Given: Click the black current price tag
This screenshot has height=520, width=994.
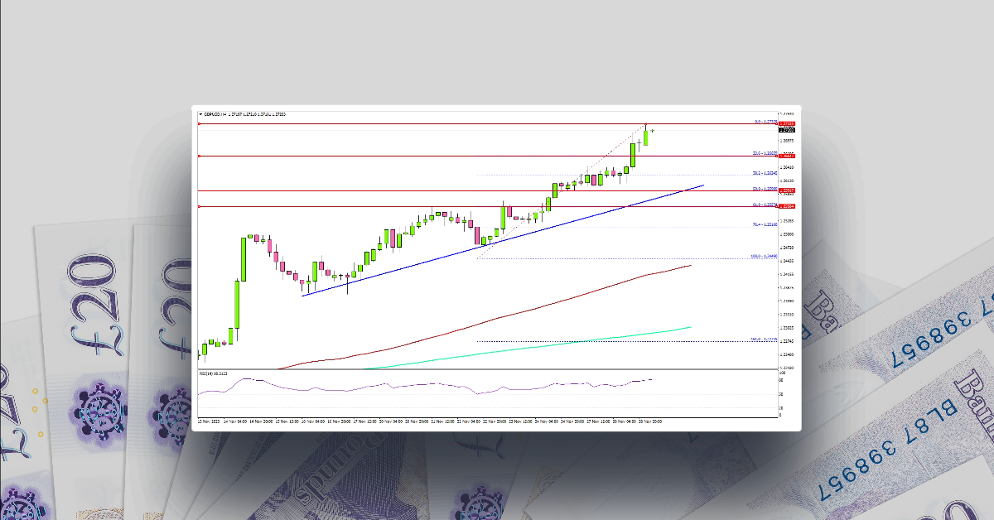Looking at the screenshot, I should (x=787, y=132).
